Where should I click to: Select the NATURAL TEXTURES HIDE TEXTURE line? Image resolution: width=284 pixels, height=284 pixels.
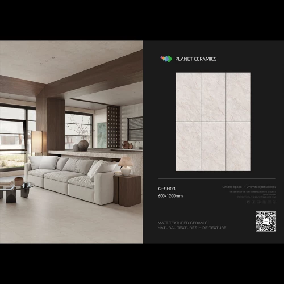pyautogui.click(x=192, y=228)
